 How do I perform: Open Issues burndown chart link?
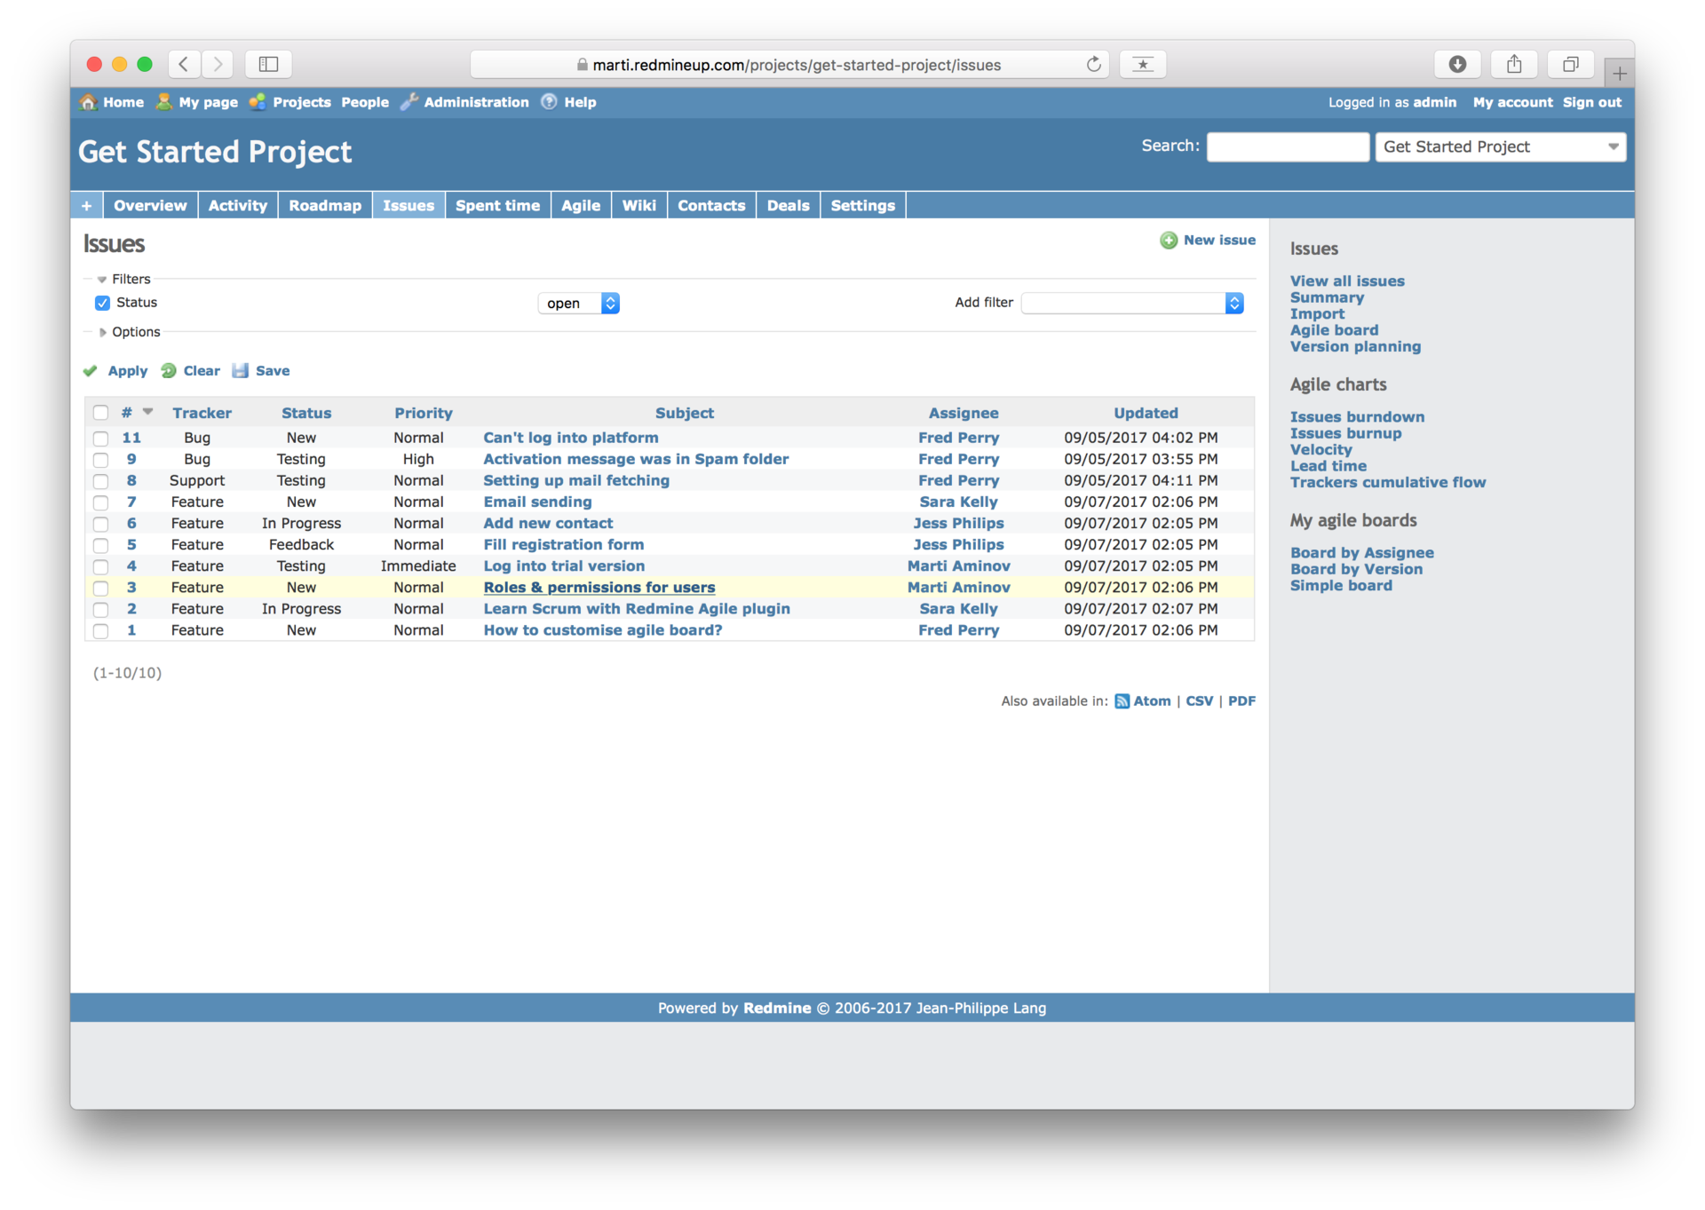[x=1356, y=417]
